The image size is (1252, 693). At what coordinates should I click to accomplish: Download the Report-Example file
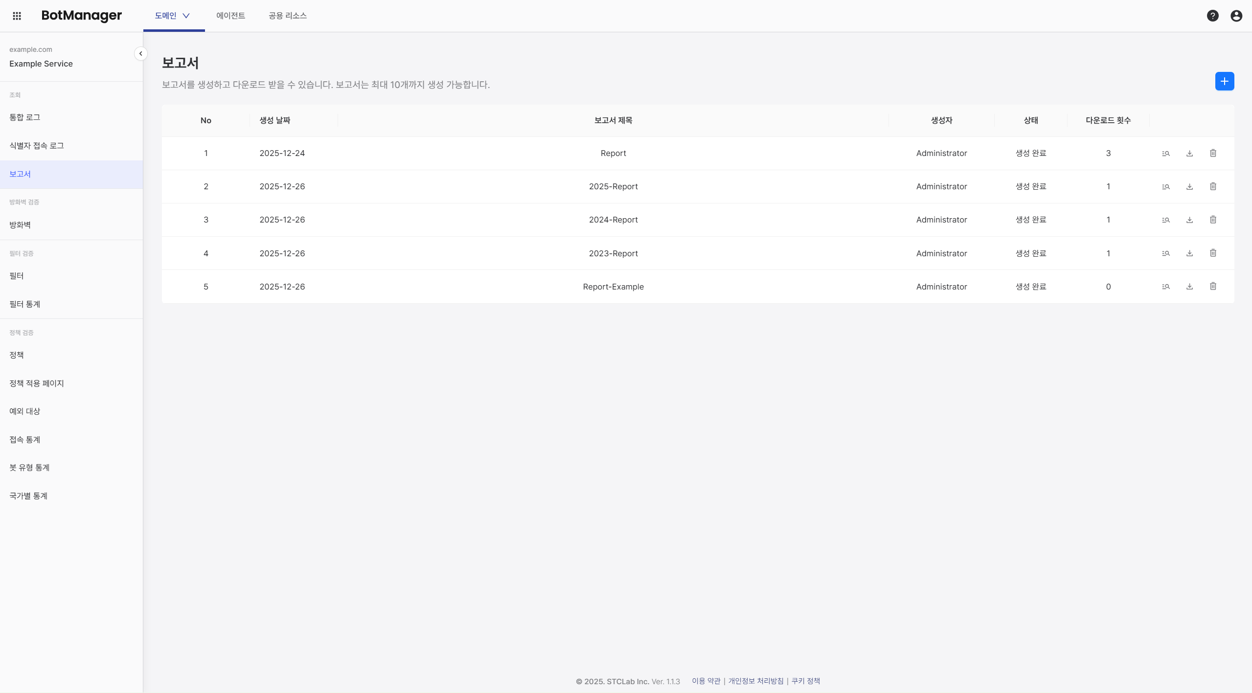[x=1189, y=287]
